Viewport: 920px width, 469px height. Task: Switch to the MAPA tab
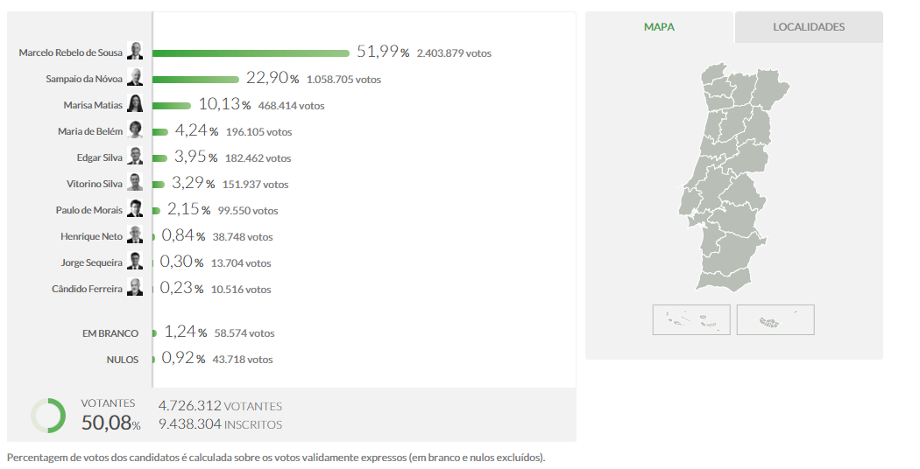659,27
